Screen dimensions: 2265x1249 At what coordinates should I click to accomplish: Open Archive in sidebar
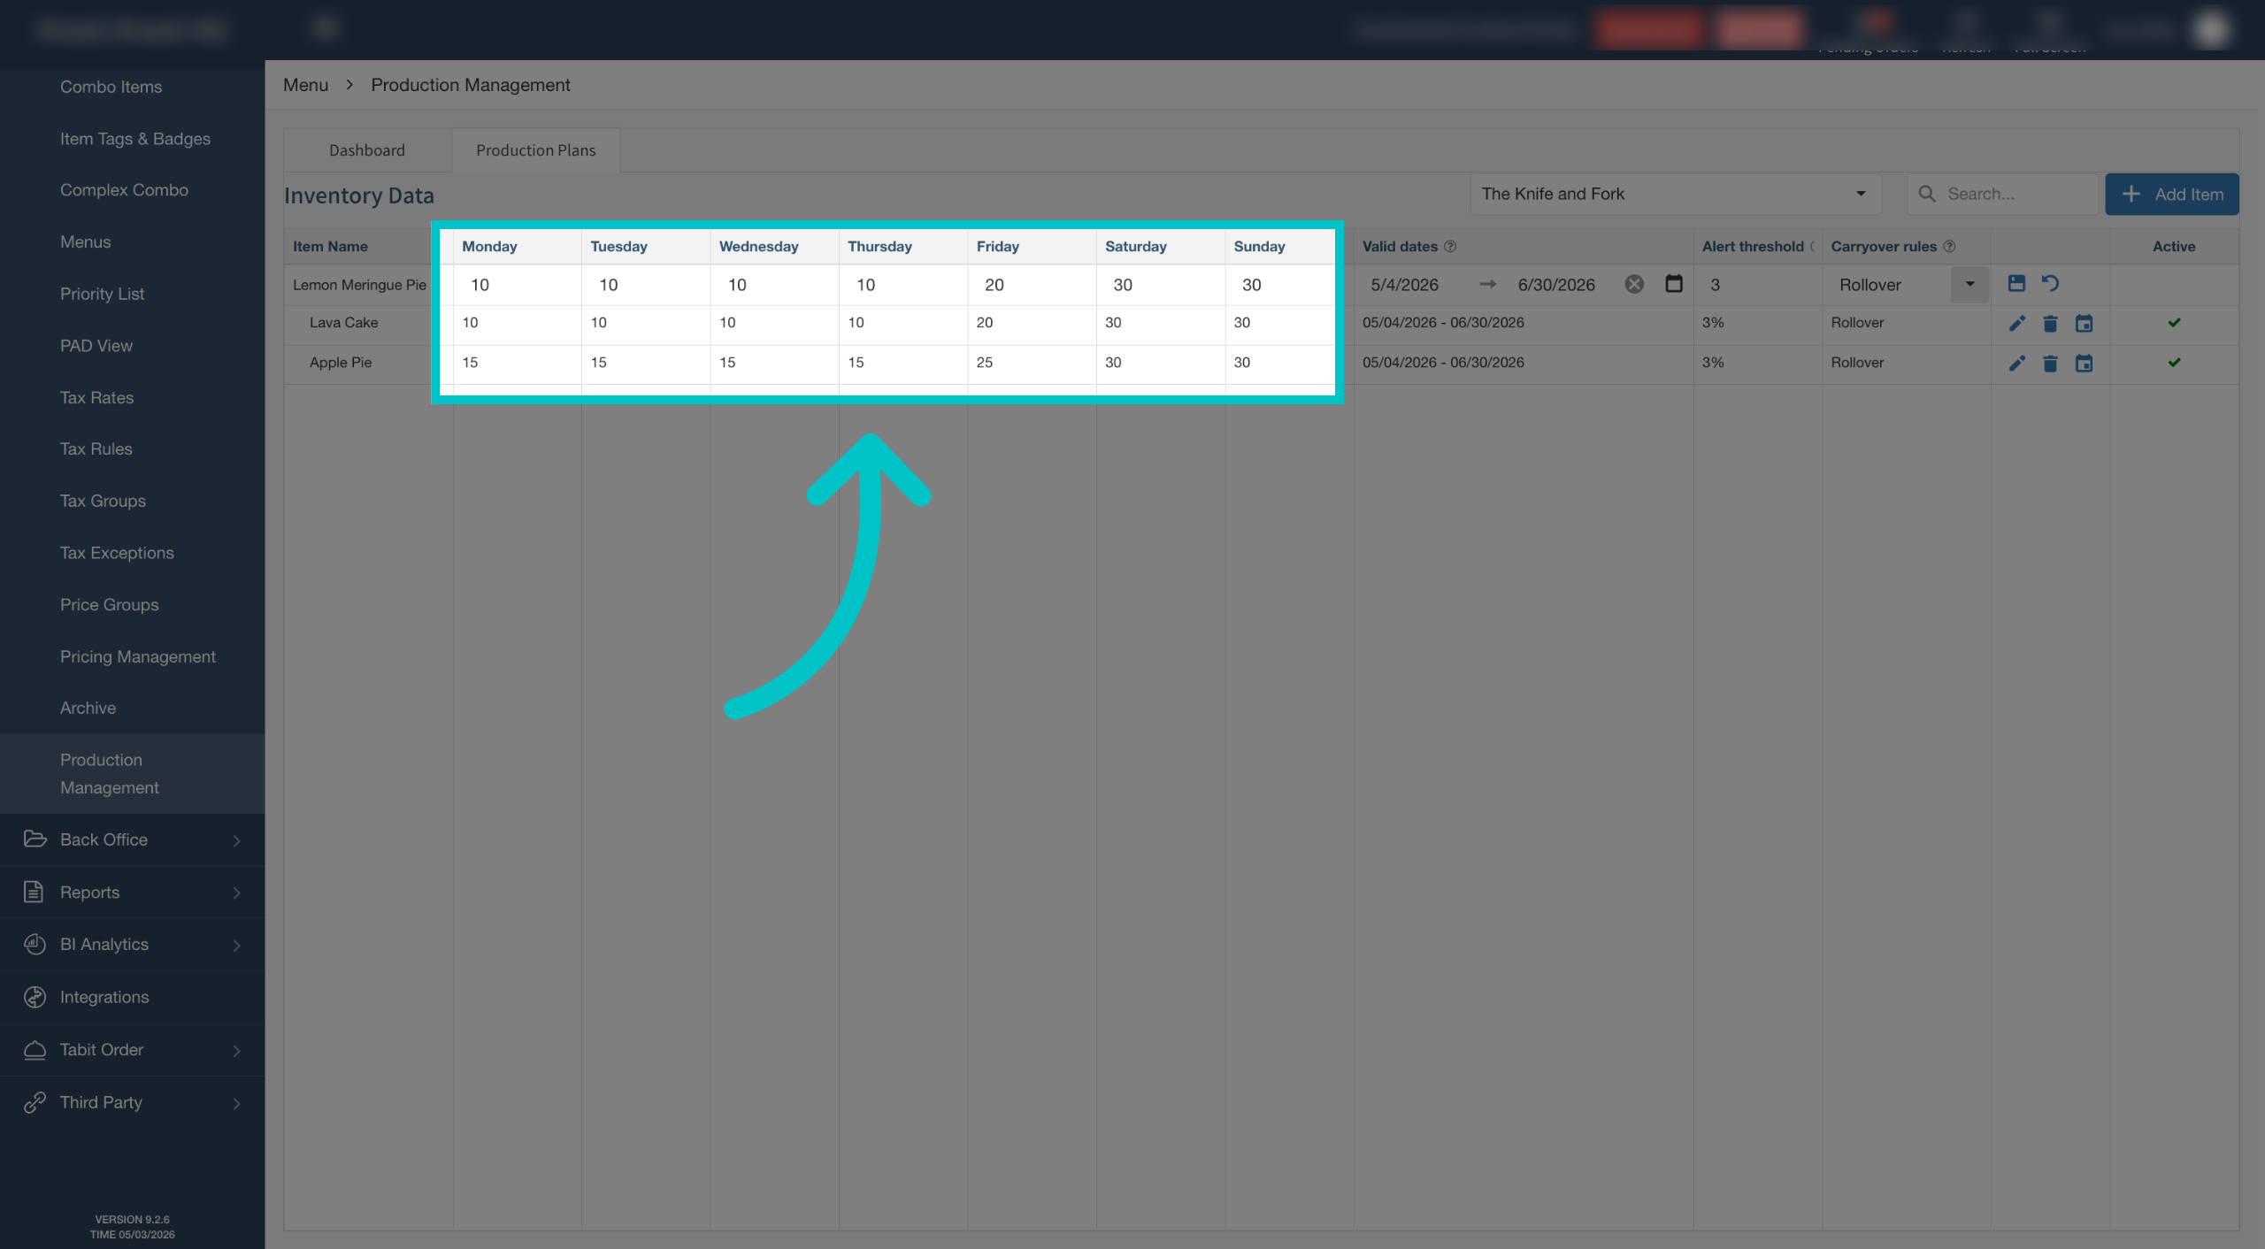pyautogui.click(x=88, y=708)
